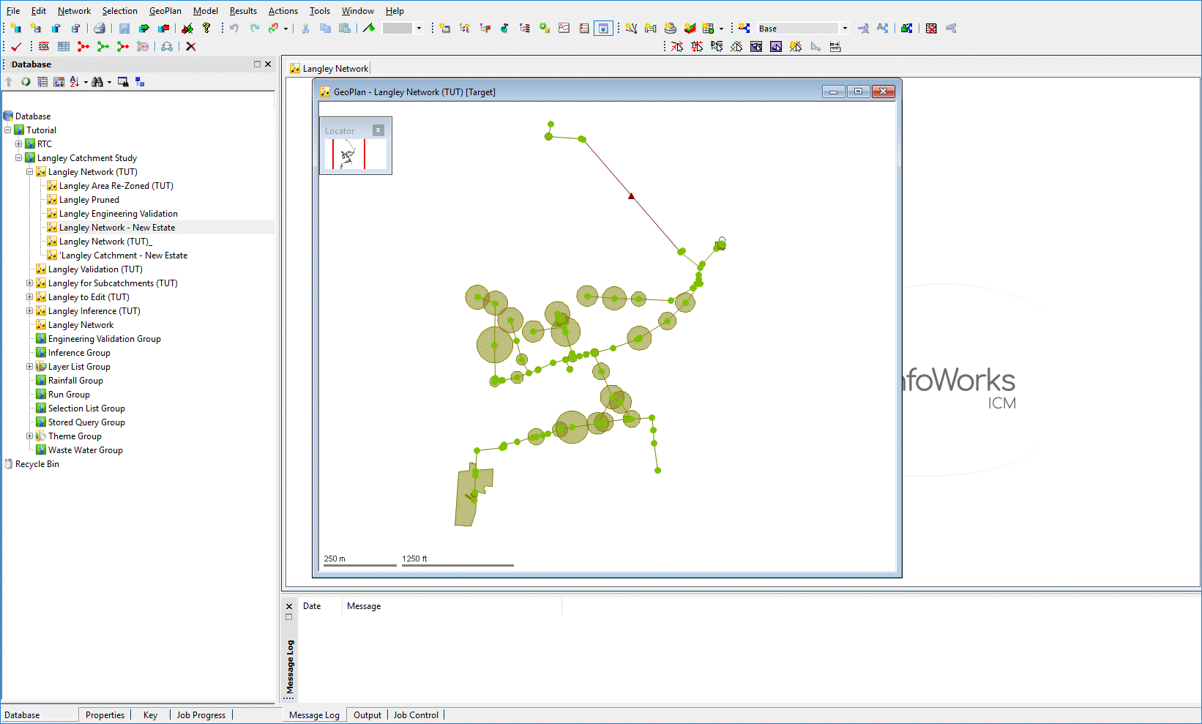Click the red X delete icon

tap(191, 47)
